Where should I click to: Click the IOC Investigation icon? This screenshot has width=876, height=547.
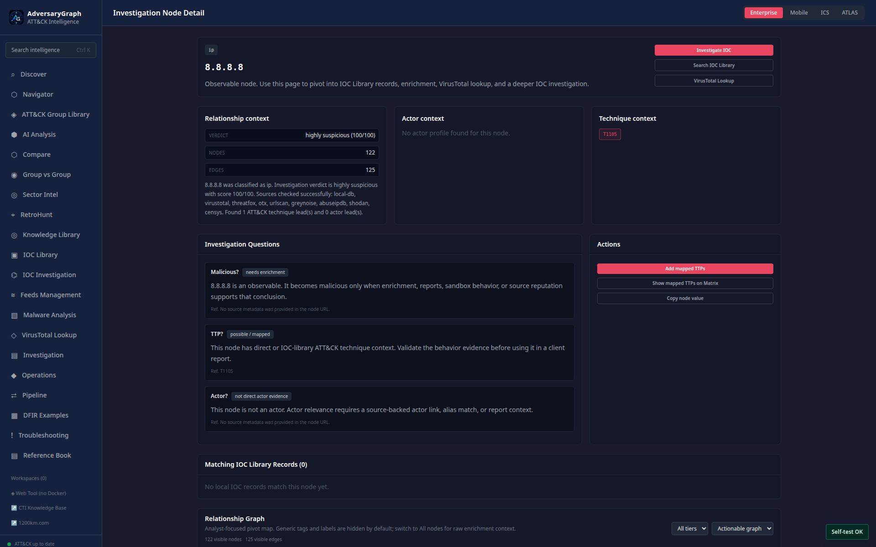14,275
